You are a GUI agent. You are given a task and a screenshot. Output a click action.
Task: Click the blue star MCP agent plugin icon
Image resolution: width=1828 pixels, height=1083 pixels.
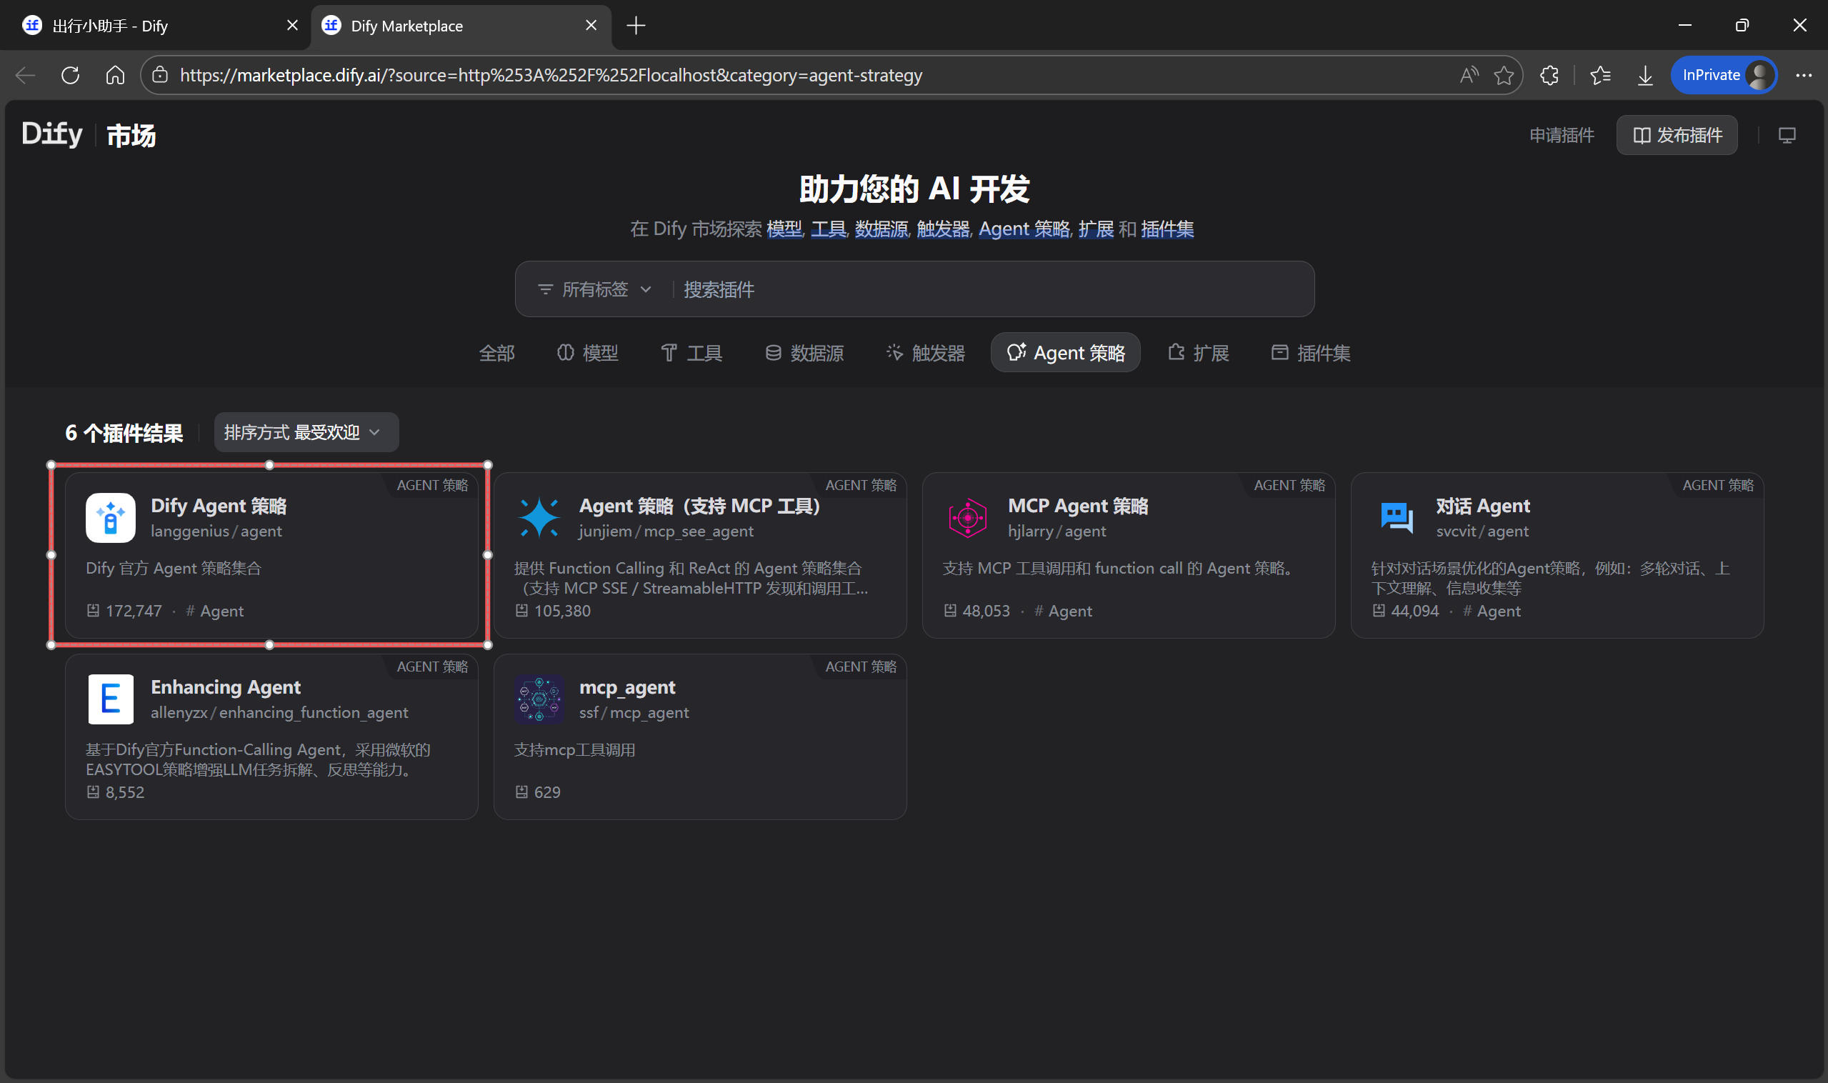click(x=539, y=517)
